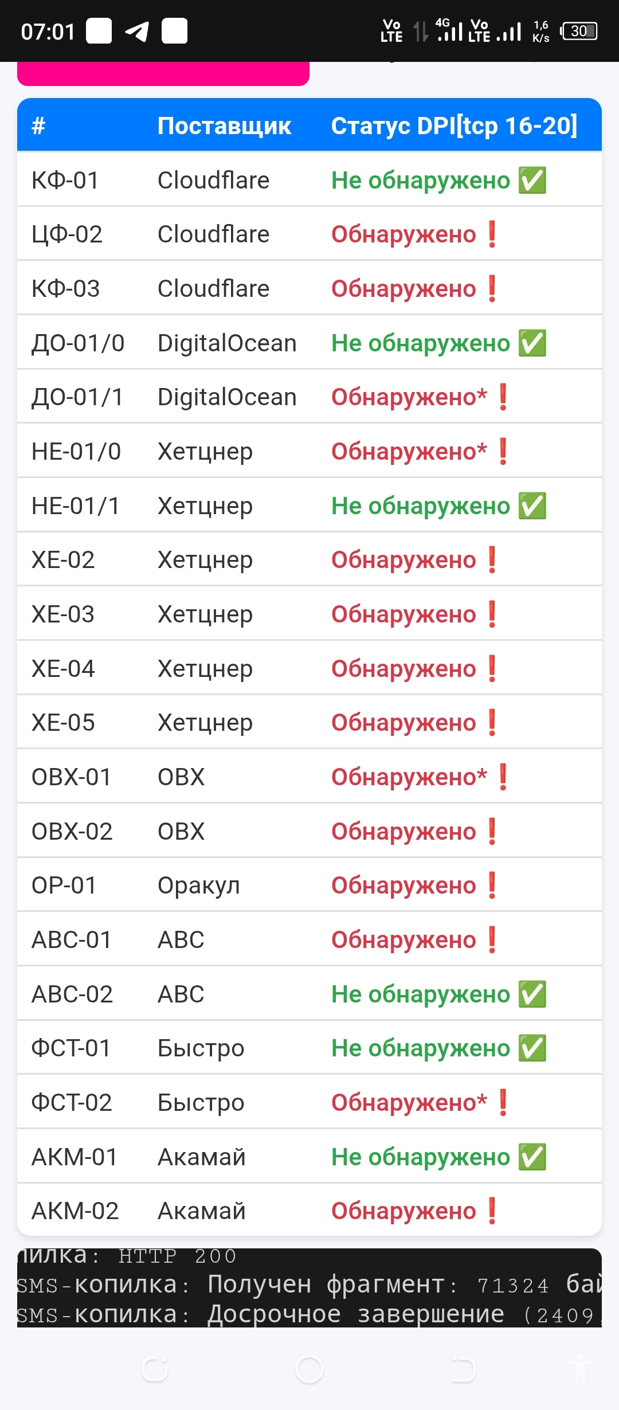Image resolution: width=619 pixels, height=1410 pixels.
Task: Select the "Обнаружено*" status in the ДО-01/1 row
Action: point(409,397)
